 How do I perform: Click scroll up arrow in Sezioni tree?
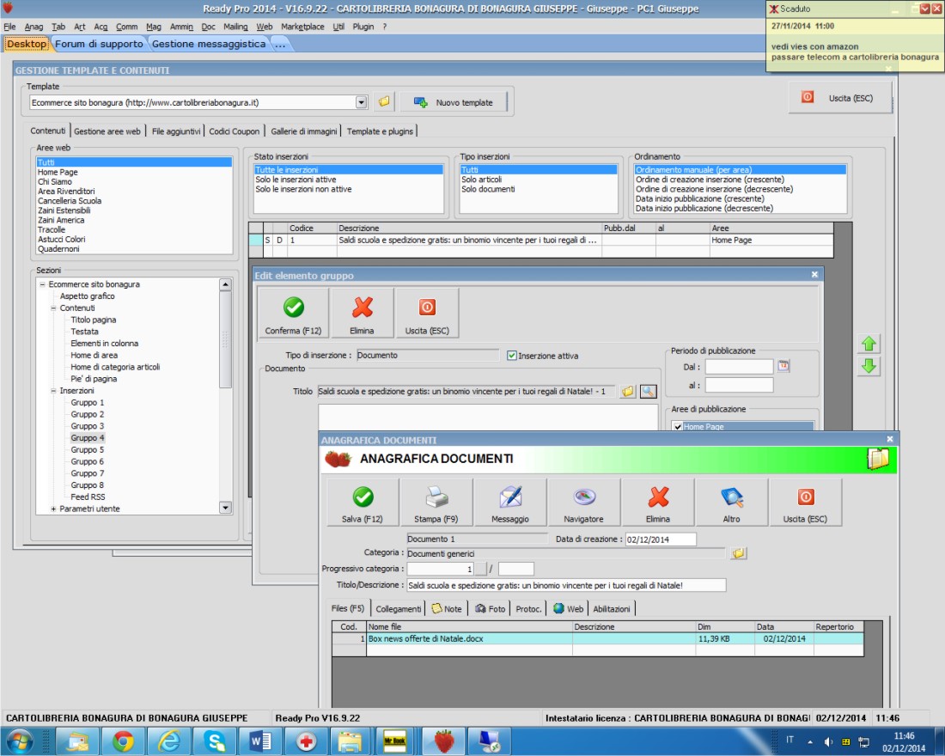pos(225,284)
